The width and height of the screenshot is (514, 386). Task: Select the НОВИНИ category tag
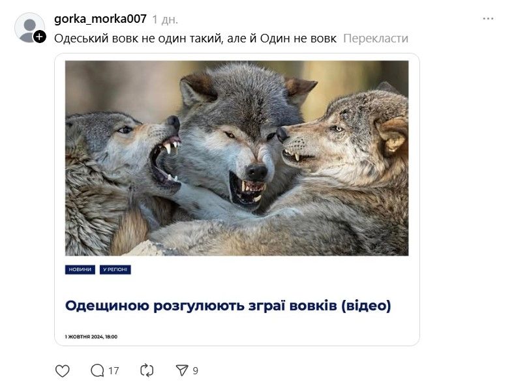pos(80,270)
